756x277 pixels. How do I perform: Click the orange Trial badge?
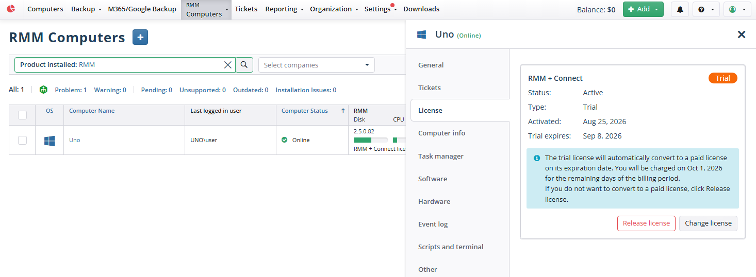click(x=723, y=78)
